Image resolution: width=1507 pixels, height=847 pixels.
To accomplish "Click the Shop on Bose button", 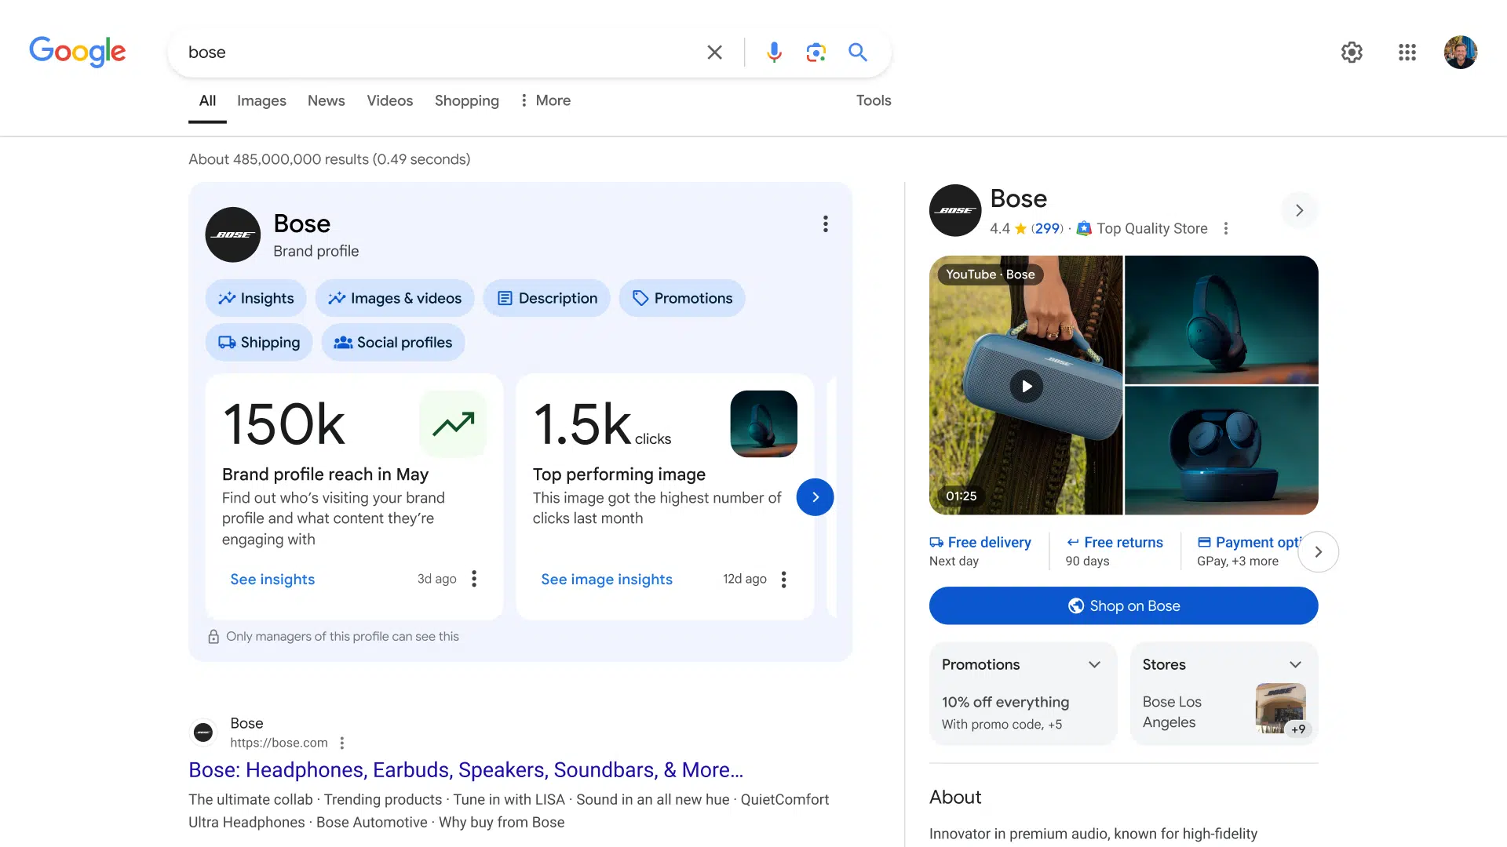I will pyautogui.click(x=1123, y=605).
